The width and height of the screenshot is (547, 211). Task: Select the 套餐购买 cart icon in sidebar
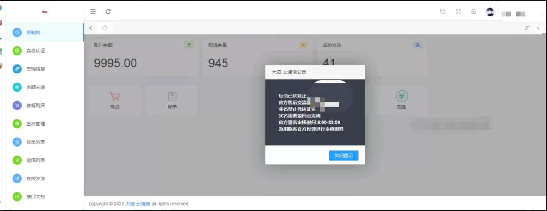pos(17,105)
